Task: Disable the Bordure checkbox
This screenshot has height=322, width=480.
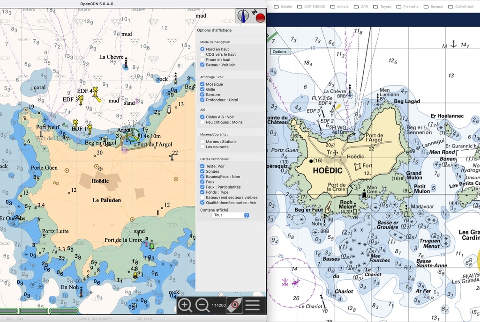Action: point(202,95)
